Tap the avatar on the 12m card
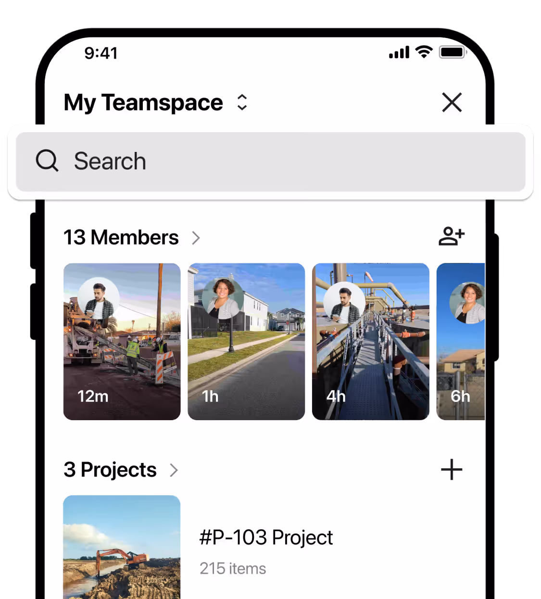This screenshot has width=541, height=599. [99, 299]
